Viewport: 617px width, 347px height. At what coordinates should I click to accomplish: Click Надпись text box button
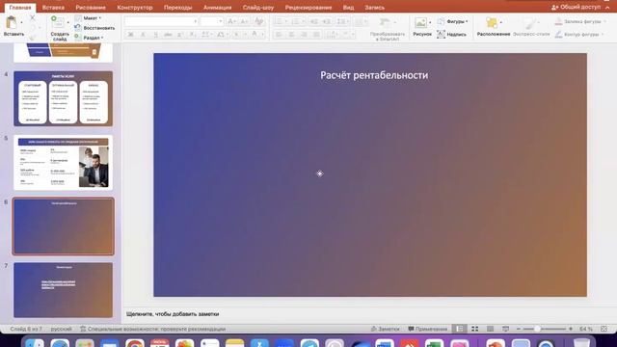pos(452,35)
